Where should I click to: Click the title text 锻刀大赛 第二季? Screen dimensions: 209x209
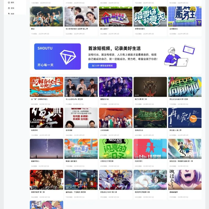pyautogui.click(x=141, y=99)
